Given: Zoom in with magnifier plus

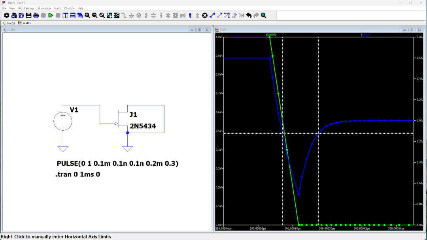Looking at the screenshot, I should click(87, 15).
